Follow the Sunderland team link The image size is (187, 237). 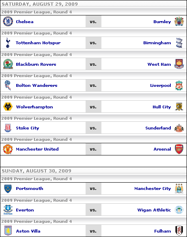coord(158,128)
